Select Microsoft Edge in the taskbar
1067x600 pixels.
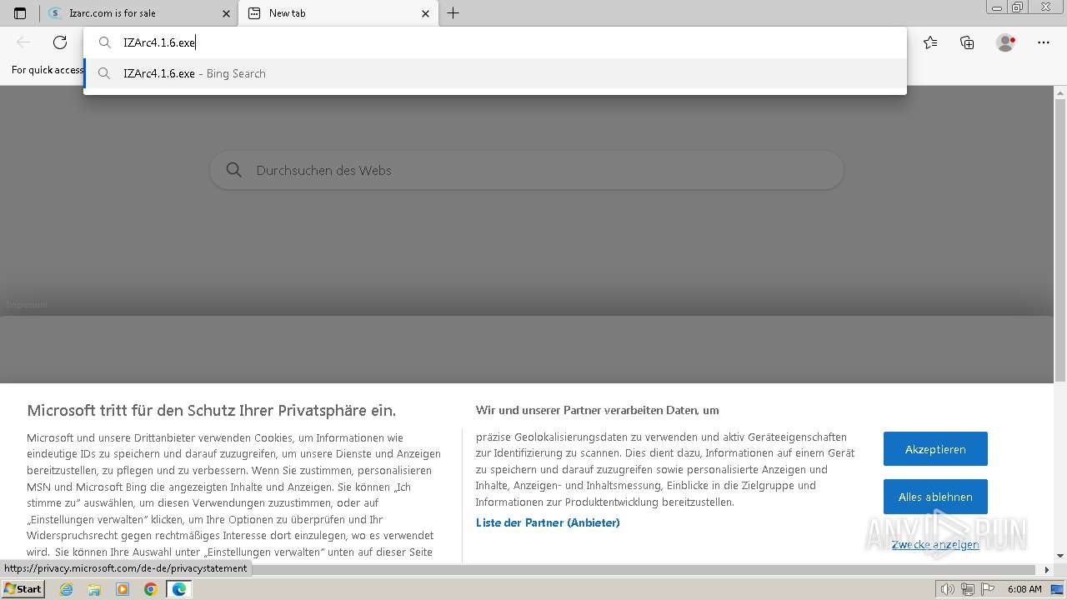(178, 589)
